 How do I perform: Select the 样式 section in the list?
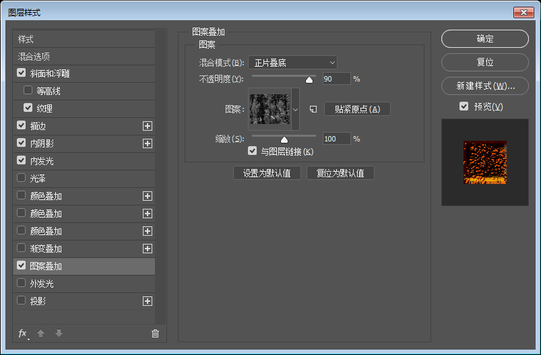tap(84, 39)
